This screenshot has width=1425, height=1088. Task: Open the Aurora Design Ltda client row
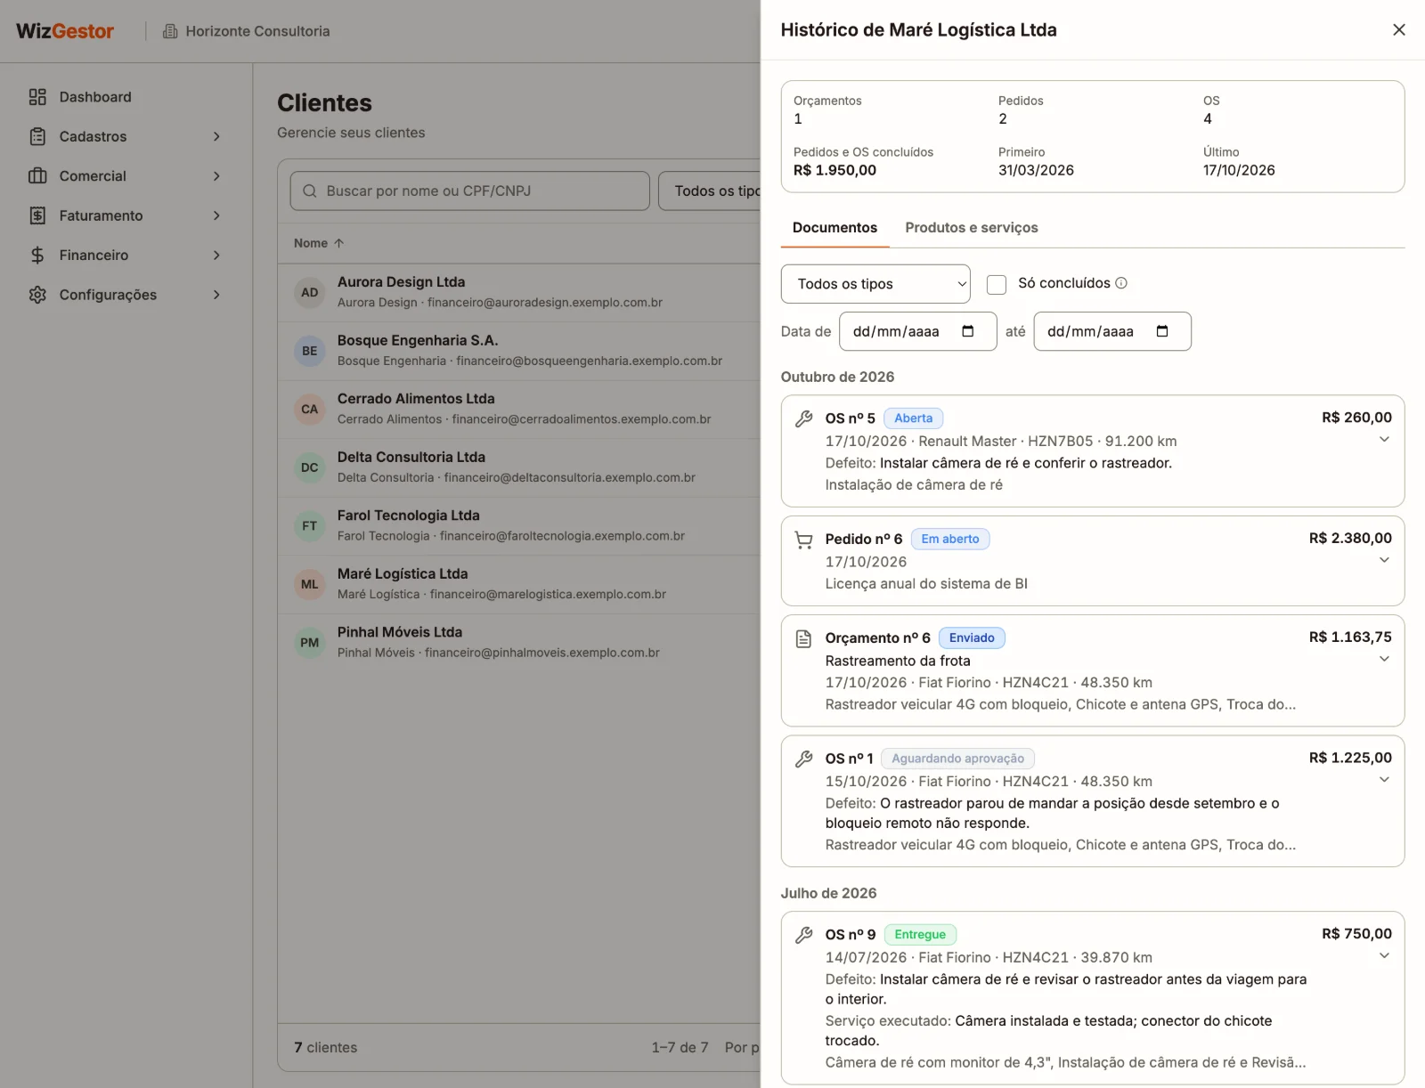(519, 292)
